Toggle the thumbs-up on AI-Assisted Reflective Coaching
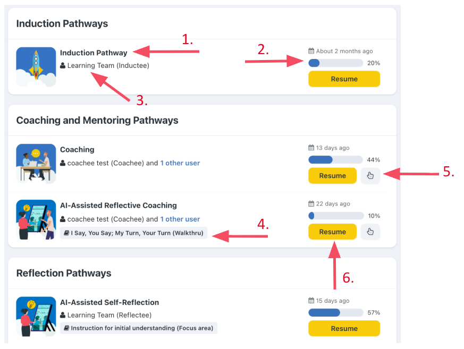The width and height of the screenshot is (464, 349). pos(370,232)
